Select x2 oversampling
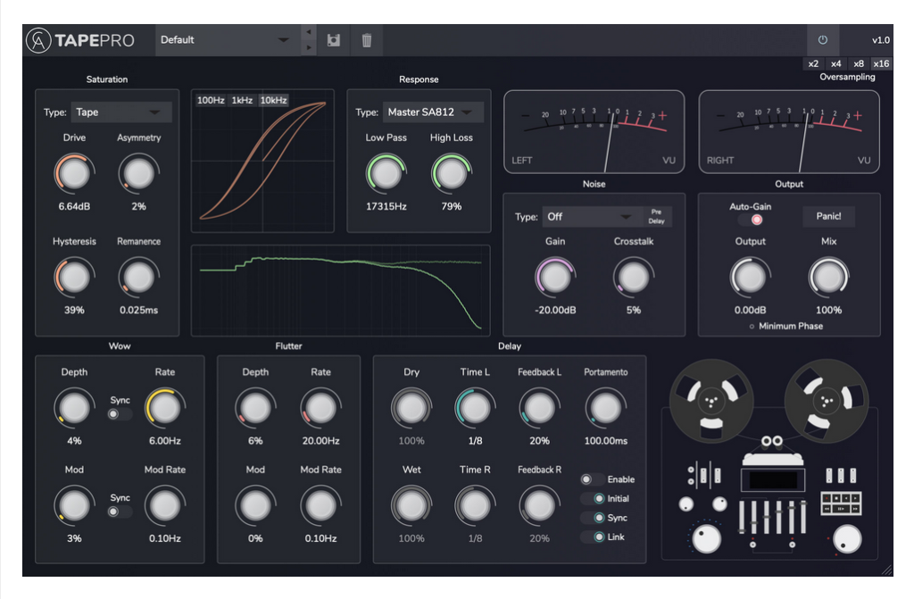The image size is (914, 599). pyautogui.click(x=813, y=63)
